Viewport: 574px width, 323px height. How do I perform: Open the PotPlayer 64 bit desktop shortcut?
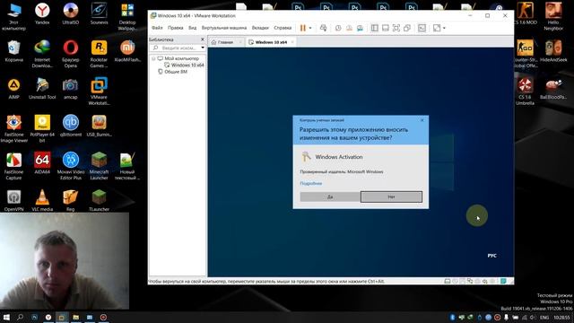pyautogui.click(x=42, y=128)
